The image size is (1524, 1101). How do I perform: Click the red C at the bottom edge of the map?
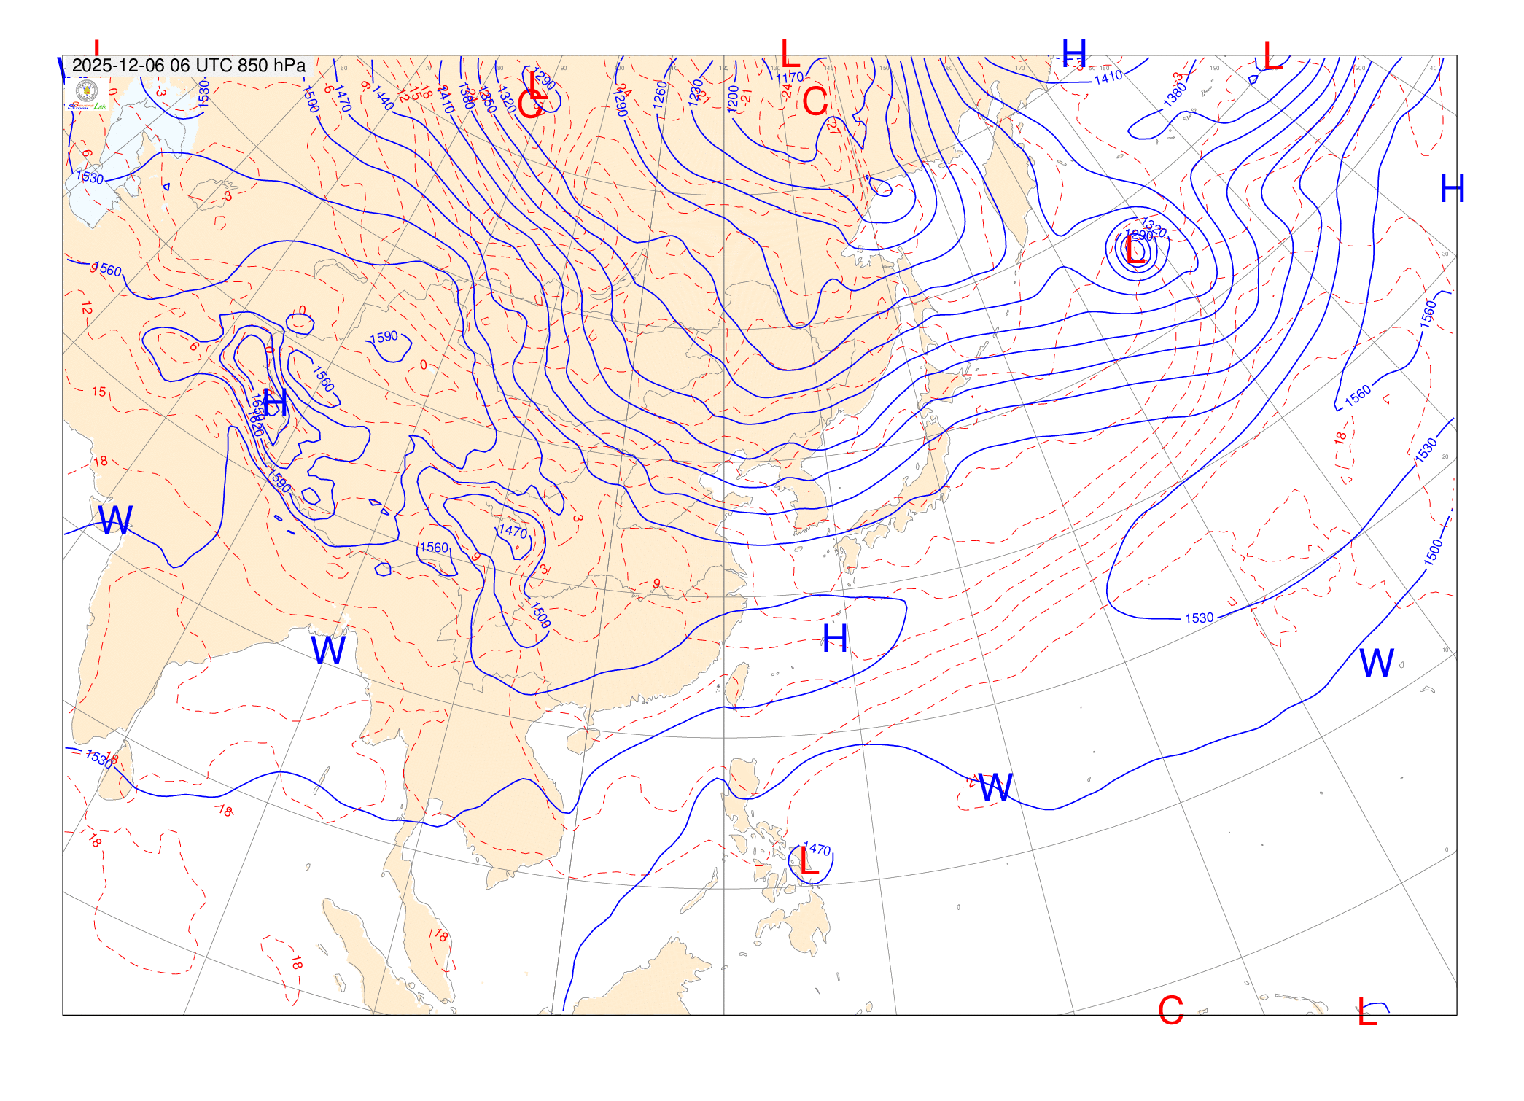1170,1011
